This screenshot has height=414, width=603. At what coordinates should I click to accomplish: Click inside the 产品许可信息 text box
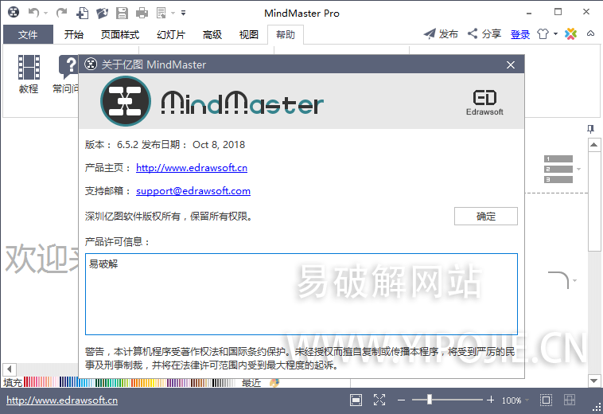click(301, 294)
